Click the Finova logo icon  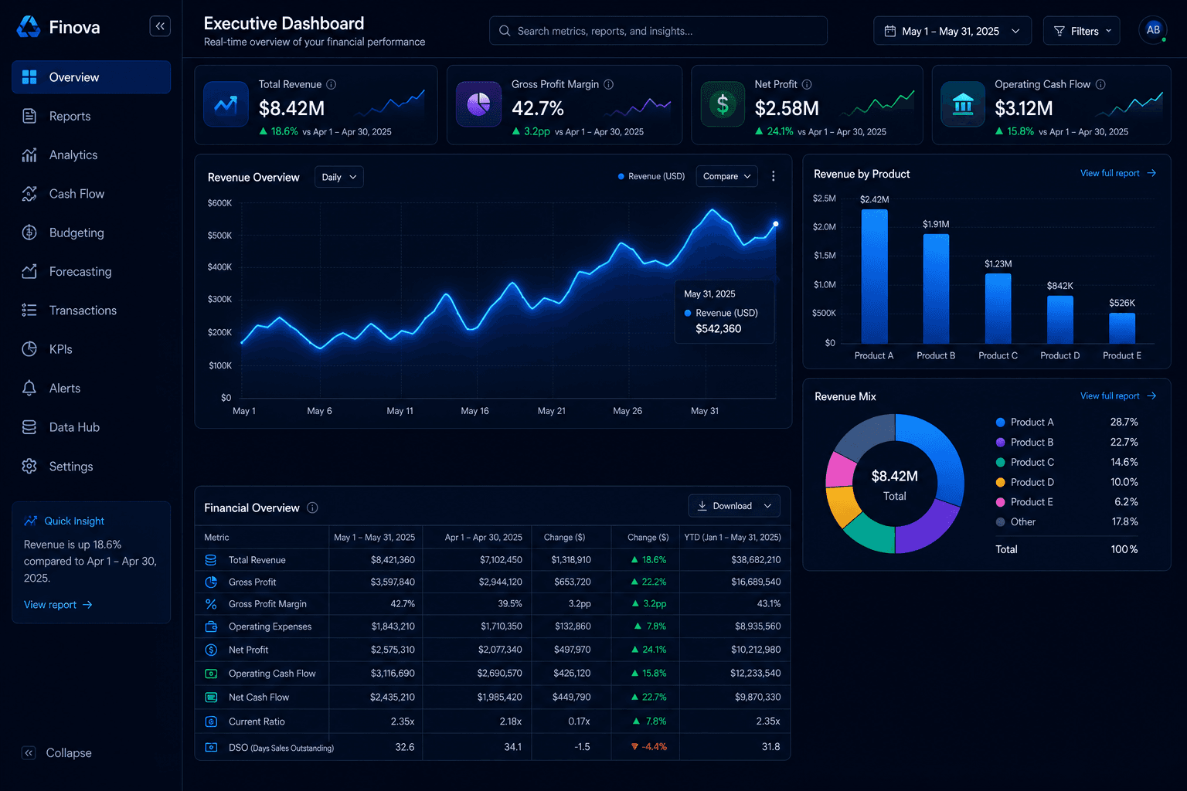tap(29, 27)
